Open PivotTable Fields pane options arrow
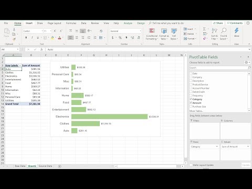 click(241, 57)
